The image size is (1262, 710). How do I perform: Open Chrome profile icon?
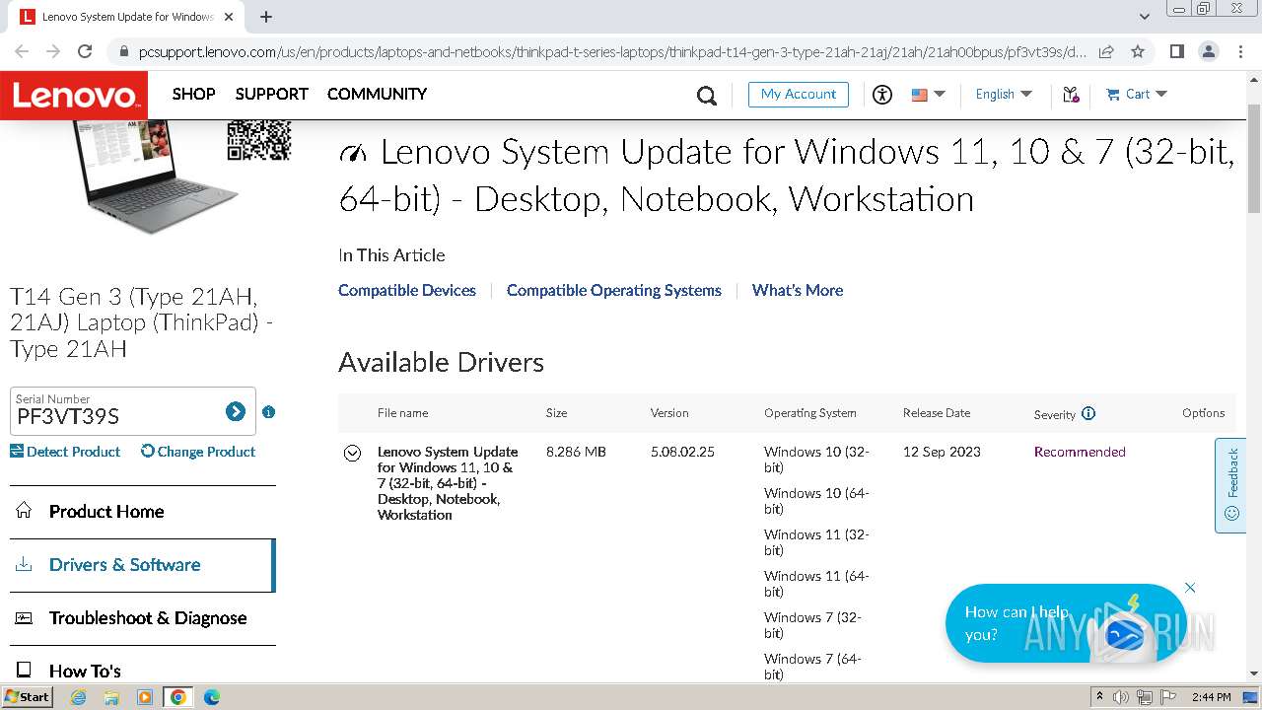(x=1208, y=51)
